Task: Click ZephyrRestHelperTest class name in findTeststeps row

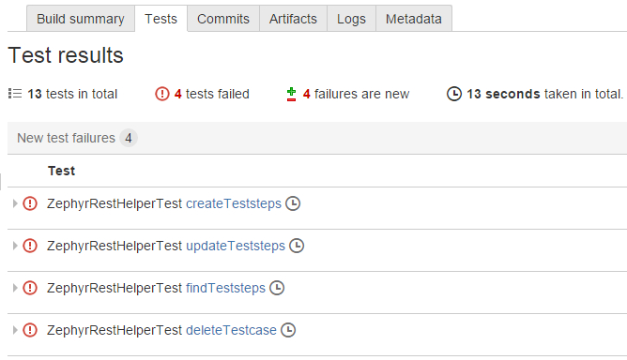Action: pos(115,288)
